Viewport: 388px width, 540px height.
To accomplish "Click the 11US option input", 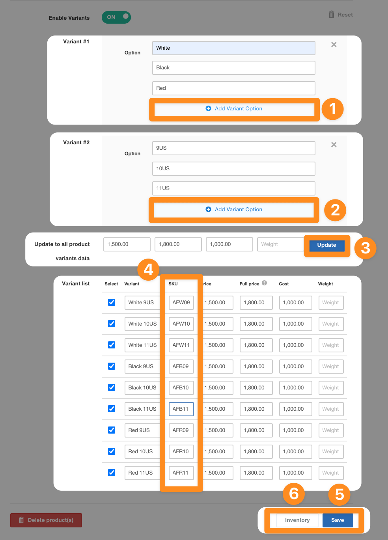I will (x=234, y=188).
